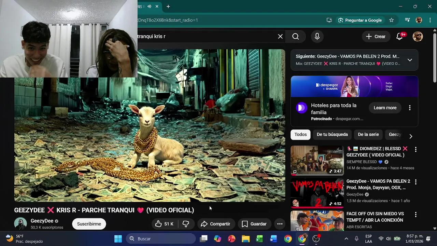Bookmark this page with the star icon
437x246 pixels.
[x=391, y=20]
